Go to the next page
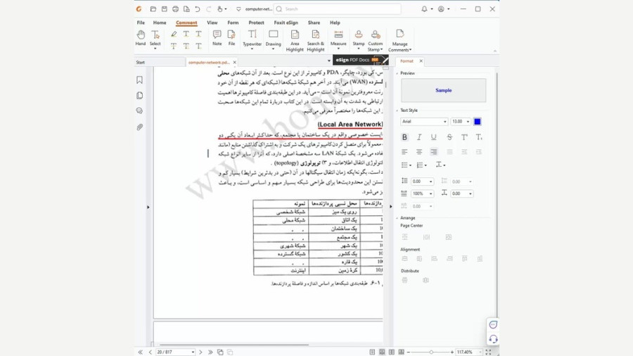 pos(200,352)
